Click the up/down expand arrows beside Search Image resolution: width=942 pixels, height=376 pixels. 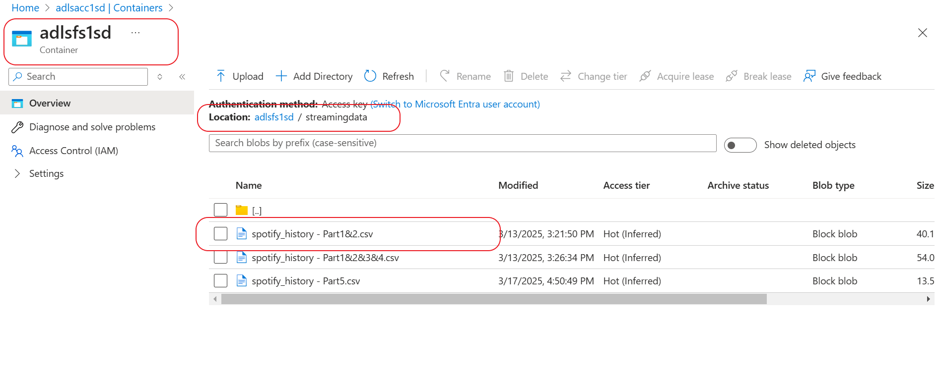(x=160, y=77)
